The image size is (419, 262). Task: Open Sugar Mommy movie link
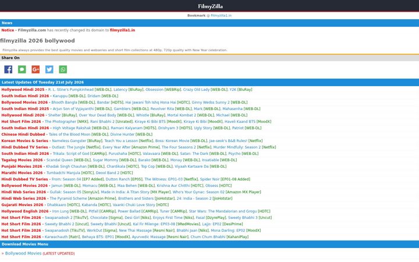(105, 160)
